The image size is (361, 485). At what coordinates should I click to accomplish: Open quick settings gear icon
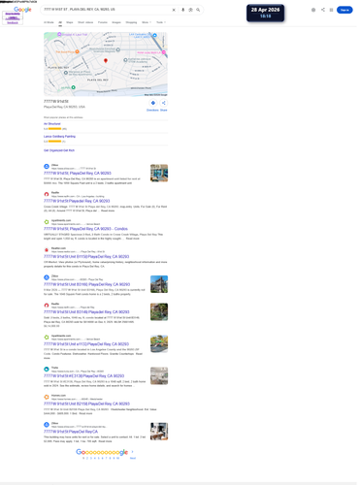[x=313, y=10]
